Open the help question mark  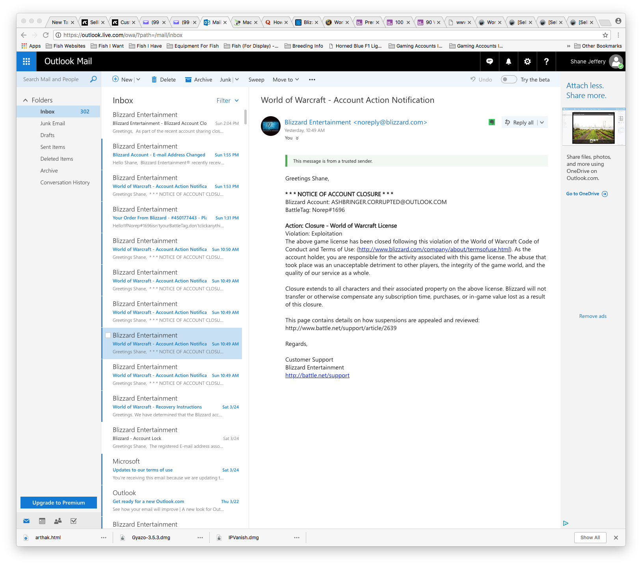[546, 61]
